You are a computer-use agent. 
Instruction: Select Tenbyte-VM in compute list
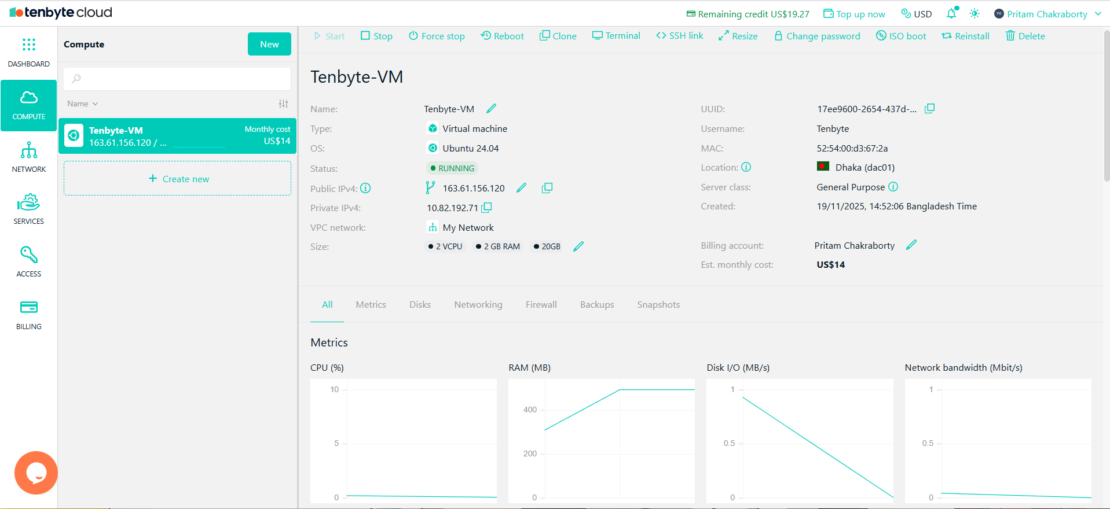tap(177, 136)
